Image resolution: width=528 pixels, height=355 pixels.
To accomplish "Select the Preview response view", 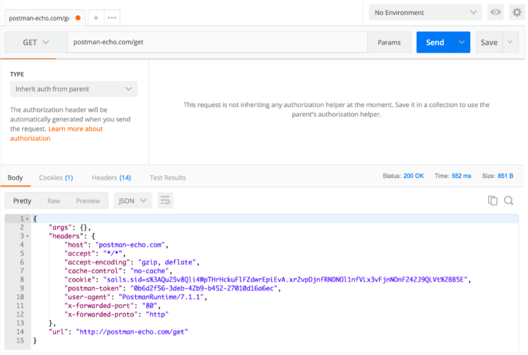I will click(88, 201).
